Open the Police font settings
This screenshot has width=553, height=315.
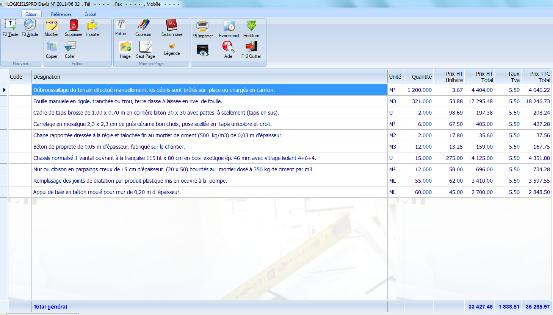tap(121, 25)
